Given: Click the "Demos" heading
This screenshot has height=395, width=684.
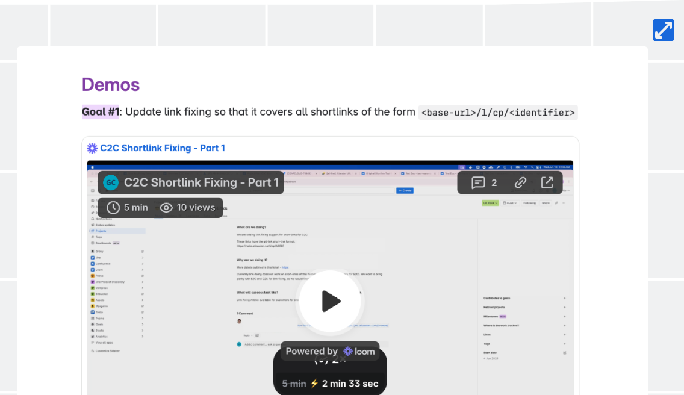Looking at the screenshot, I should point(111,85).
